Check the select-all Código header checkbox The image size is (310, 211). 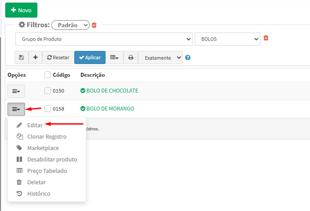click(47, 75)
